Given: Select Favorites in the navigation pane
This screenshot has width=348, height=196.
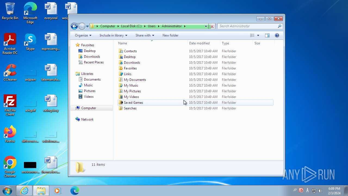Looking at the screenshot, I should (88, 45).
